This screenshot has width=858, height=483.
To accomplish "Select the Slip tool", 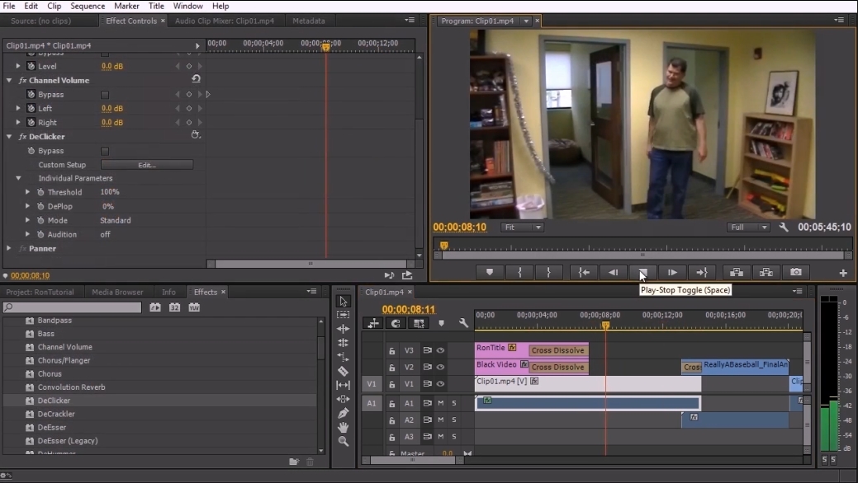I will click(343, 385).
